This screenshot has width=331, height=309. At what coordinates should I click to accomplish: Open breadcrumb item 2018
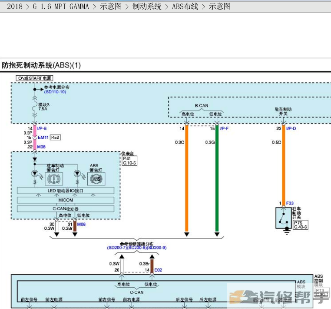click(x=15, y=7)
